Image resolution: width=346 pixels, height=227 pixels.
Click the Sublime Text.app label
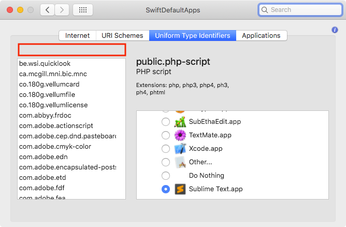point(216,189)
